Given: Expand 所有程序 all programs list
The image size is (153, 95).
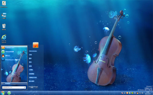Looking at the screenshot, I should (14, 83).
